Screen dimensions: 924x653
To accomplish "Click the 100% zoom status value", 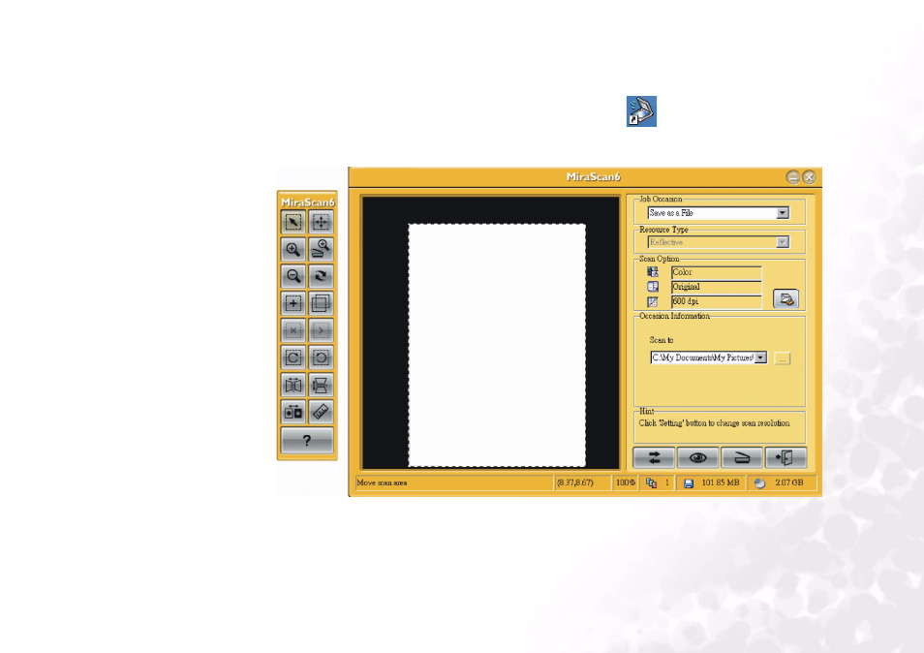I will pos(626,482).
